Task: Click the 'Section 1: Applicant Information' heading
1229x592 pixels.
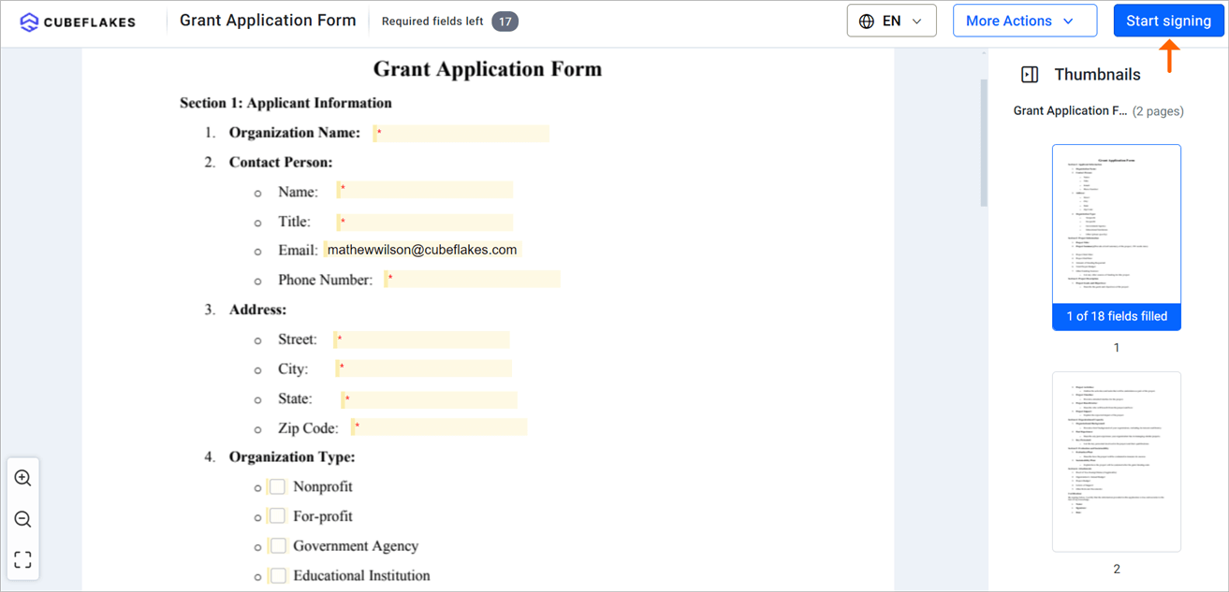Action: point(285,103)
